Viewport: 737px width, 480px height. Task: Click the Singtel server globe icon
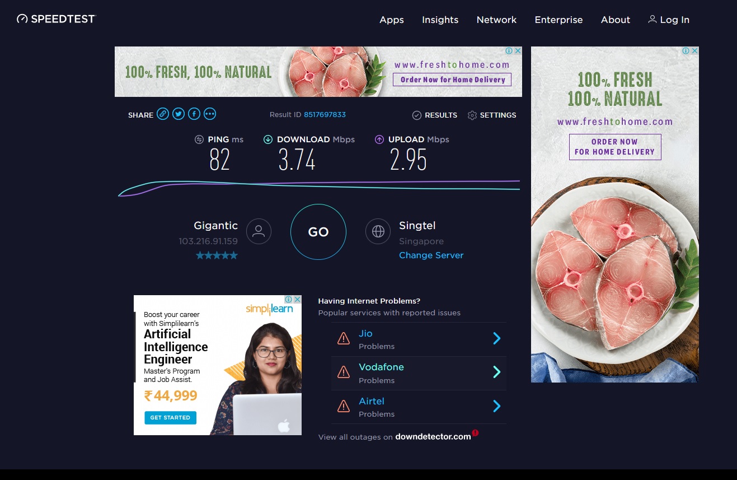pos(378,231)
